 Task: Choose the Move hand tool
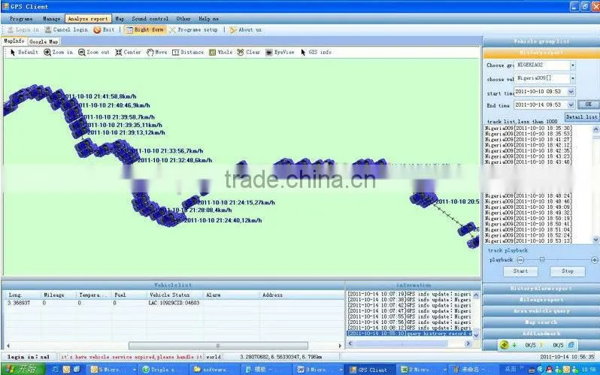157,52
